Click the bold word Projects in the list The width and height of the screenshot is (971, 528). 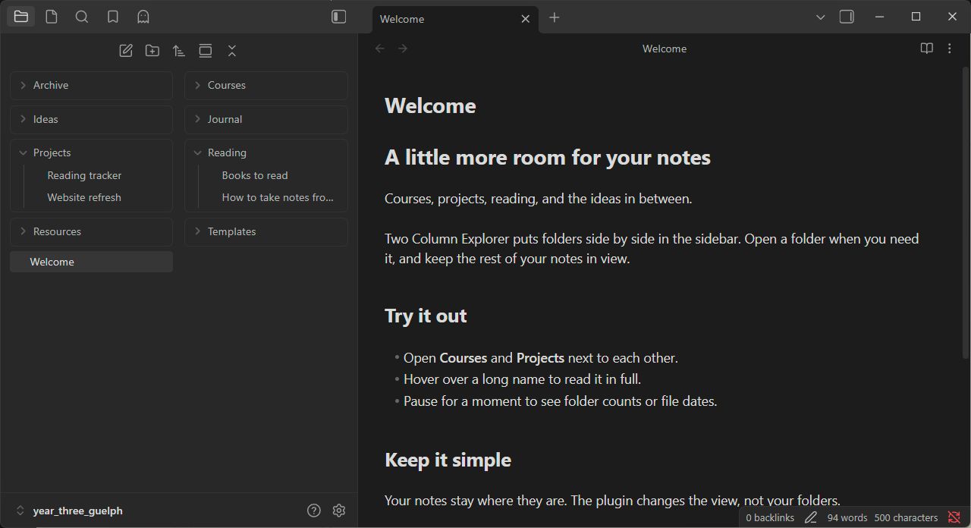[540, 358]
